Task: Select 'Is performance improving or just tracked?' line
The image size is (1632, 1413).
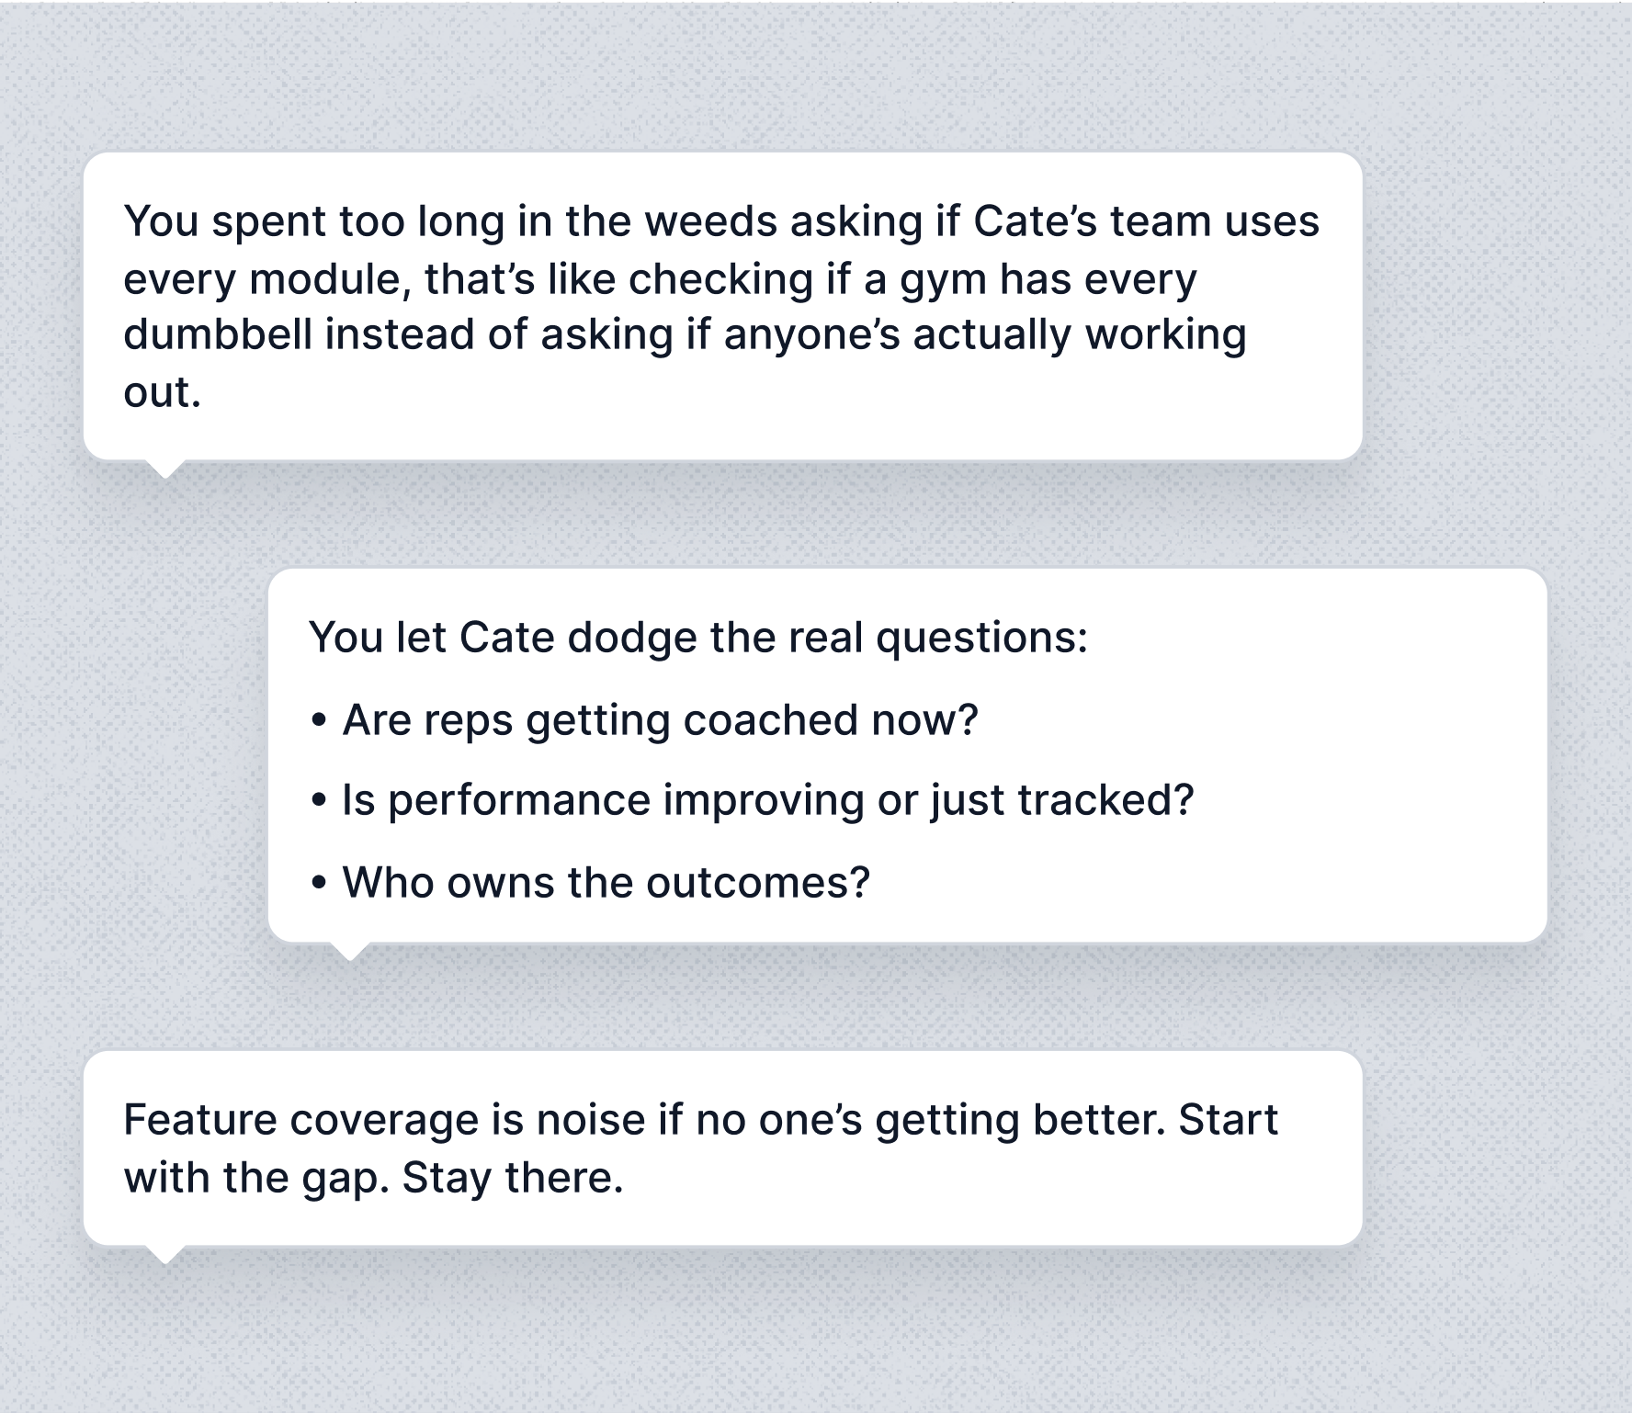Action: coord(766,799)
